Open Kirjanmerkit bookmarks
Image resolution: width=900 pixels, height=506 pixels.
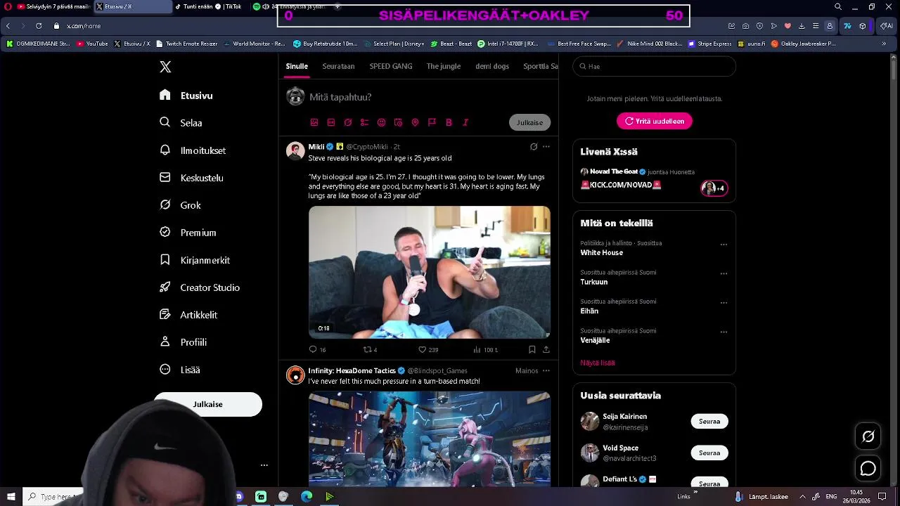pos(195,260)
